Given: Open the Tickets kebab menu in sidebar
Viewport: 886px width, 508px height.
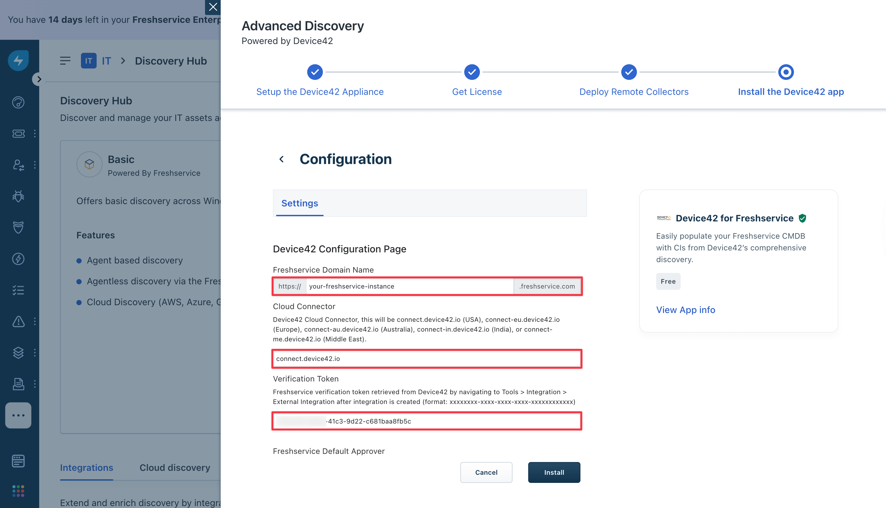Looking at the screenshot, I should pyautogui.click(x=35, y=134).
